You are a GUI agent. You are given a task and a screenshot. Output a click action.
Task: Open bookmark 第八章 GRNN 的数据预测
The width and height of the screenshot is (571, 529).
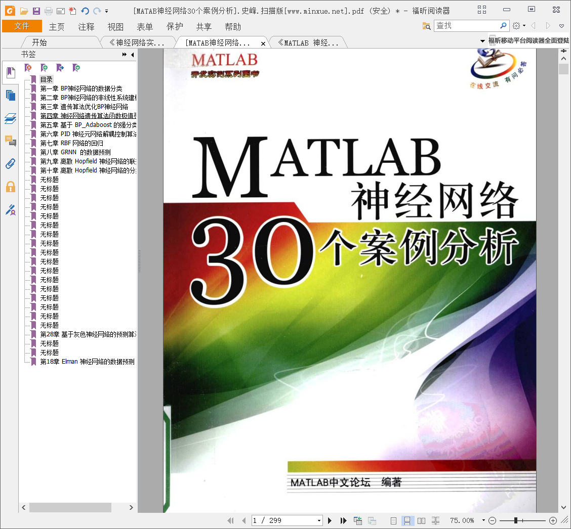point(75,152)
